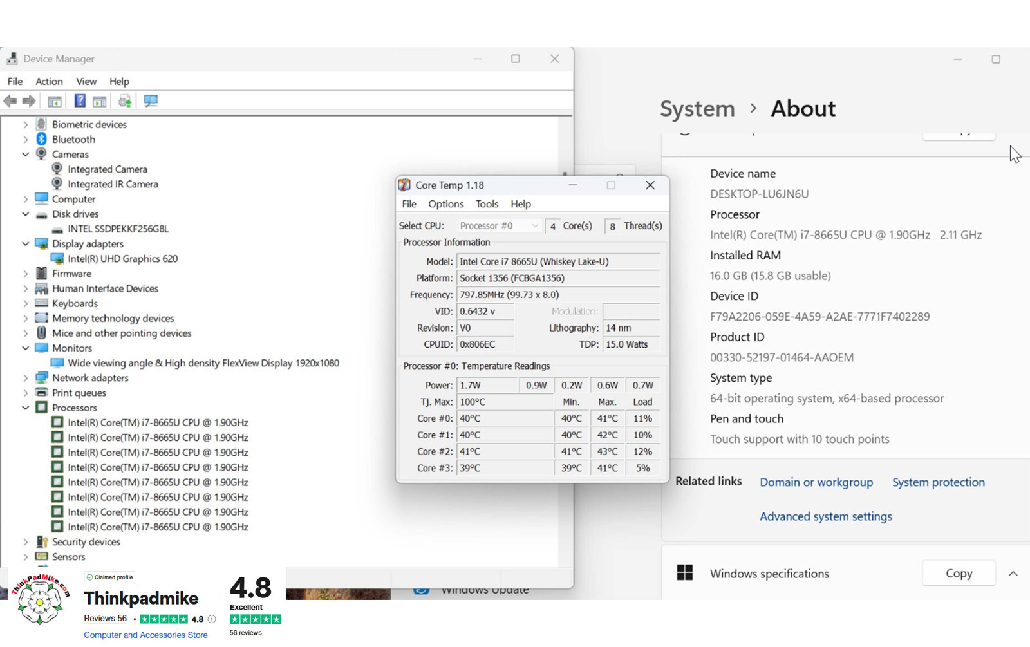
Task: Click the Sensors category icon
Action: 42,556
